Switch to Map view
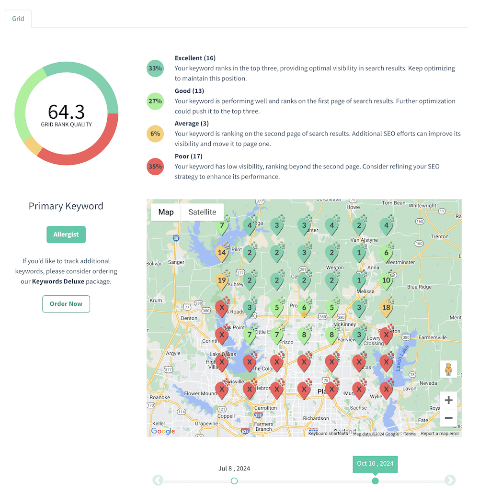Viewport: 479px width, 492px height. click(165, 212)
